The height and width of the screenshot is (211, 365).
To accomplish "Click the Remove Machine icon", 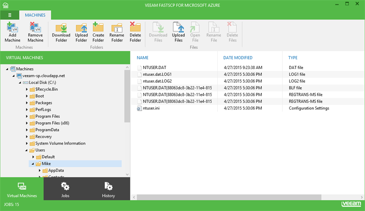I will point(35,28).
